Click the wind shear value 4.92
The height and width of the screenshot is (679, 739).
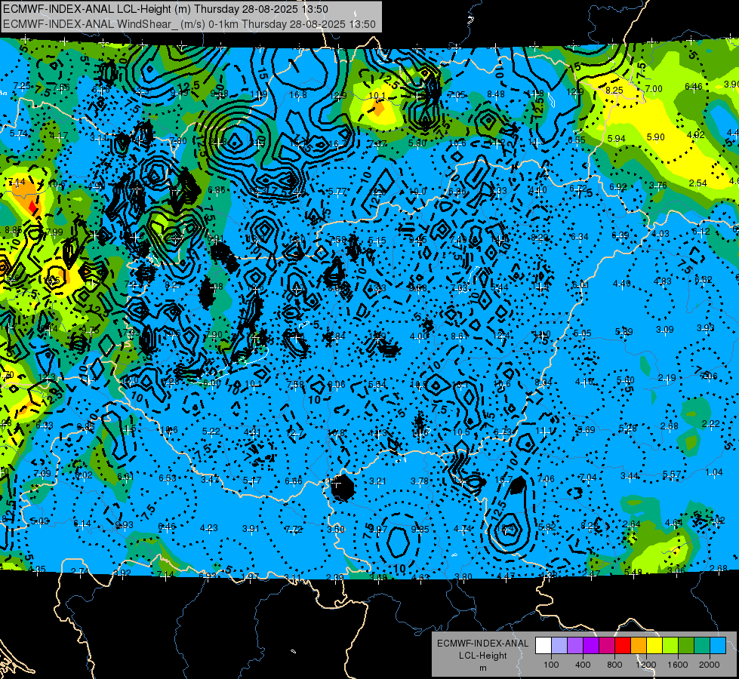pos(696,135)
